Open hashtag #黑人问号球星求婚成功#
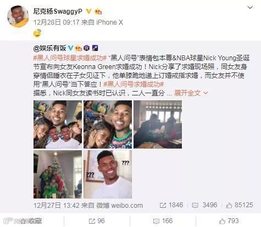The width and height of the screenshot is (261, 227). coord(70,58)
